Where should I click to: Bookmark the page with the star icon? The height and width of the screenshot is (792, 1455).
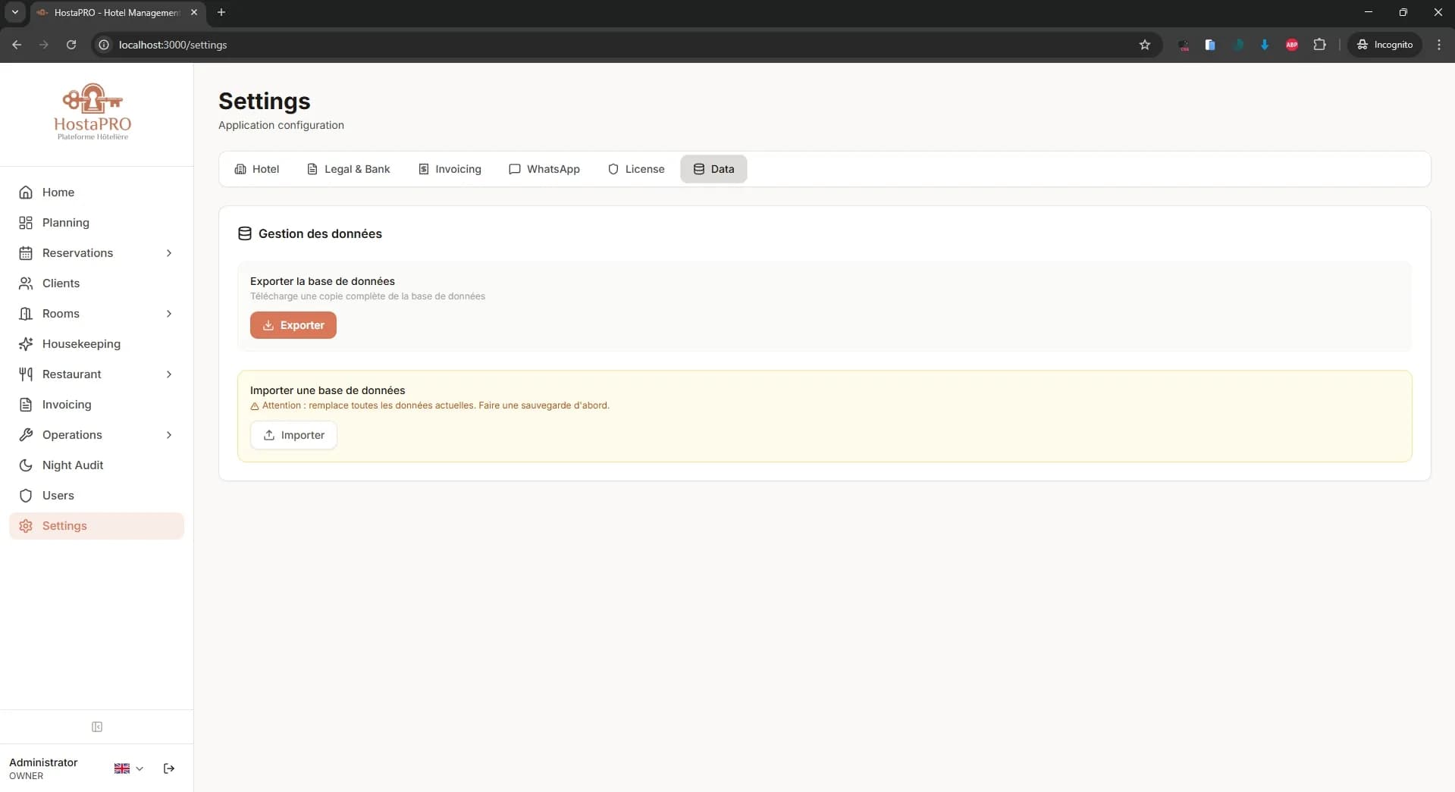pos(1145,45)
